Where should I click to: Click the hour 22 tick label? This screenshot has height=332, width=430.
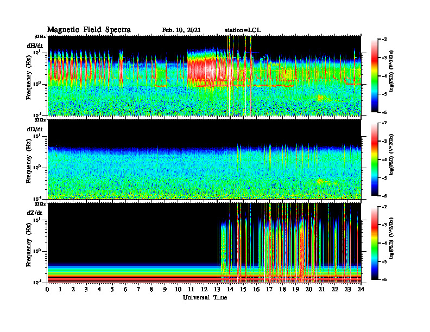click(x=335, y=289)
